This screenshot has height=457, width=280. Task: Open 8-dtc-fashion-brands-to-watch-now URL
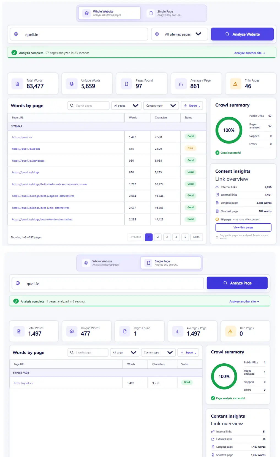pyautogui.click(x=50, y=184)
